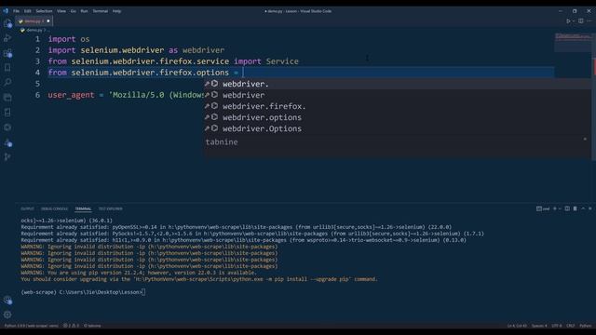Viewport: 596px width, 335px height.
Task: Choose the 'webdriver.Options' capitalized suggestion
Action: click(398, 128)
